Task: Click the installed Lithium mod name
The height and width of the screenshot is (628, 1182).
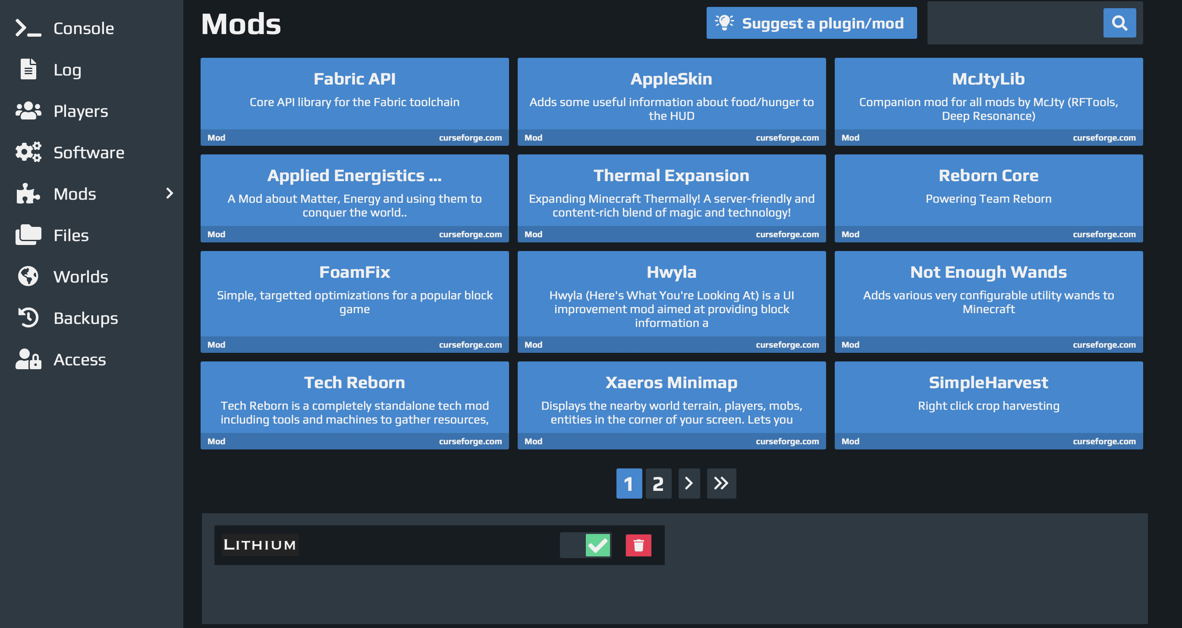Action: pos(260,545)
